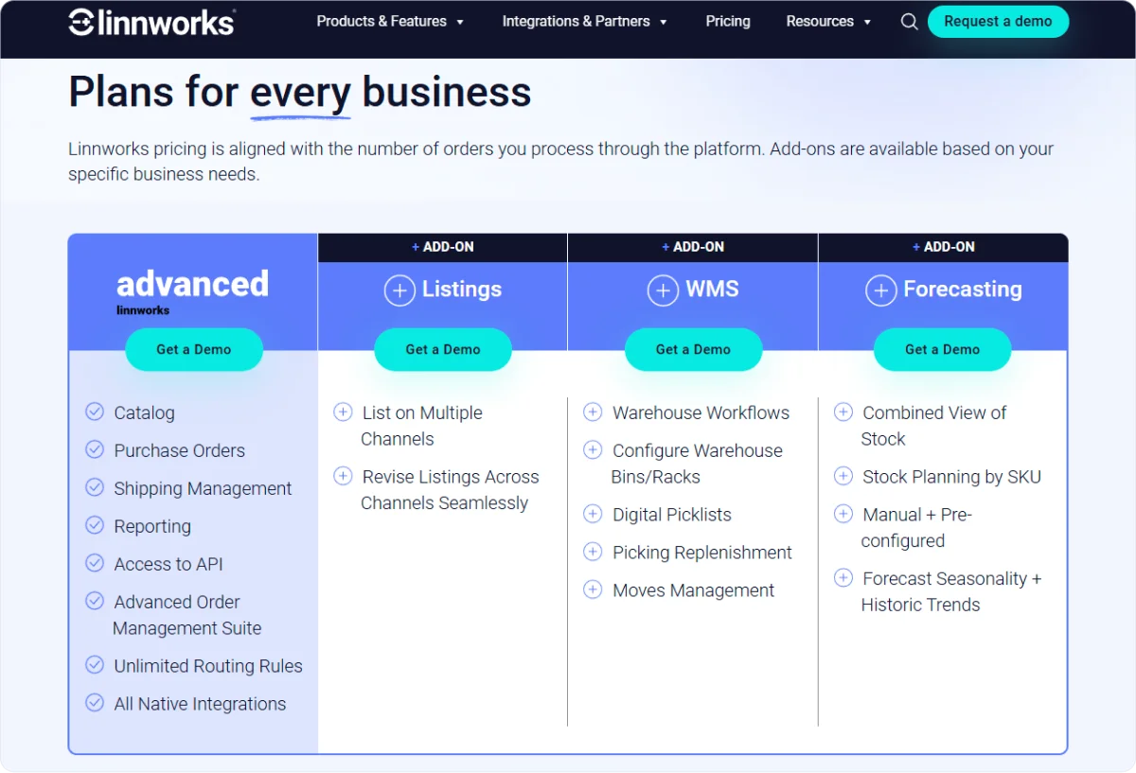Screen dimensions: 1136x773
Task: Click plus icon beside Combined View of Stock
Action: pyautogui.click(x=843, y=412)
